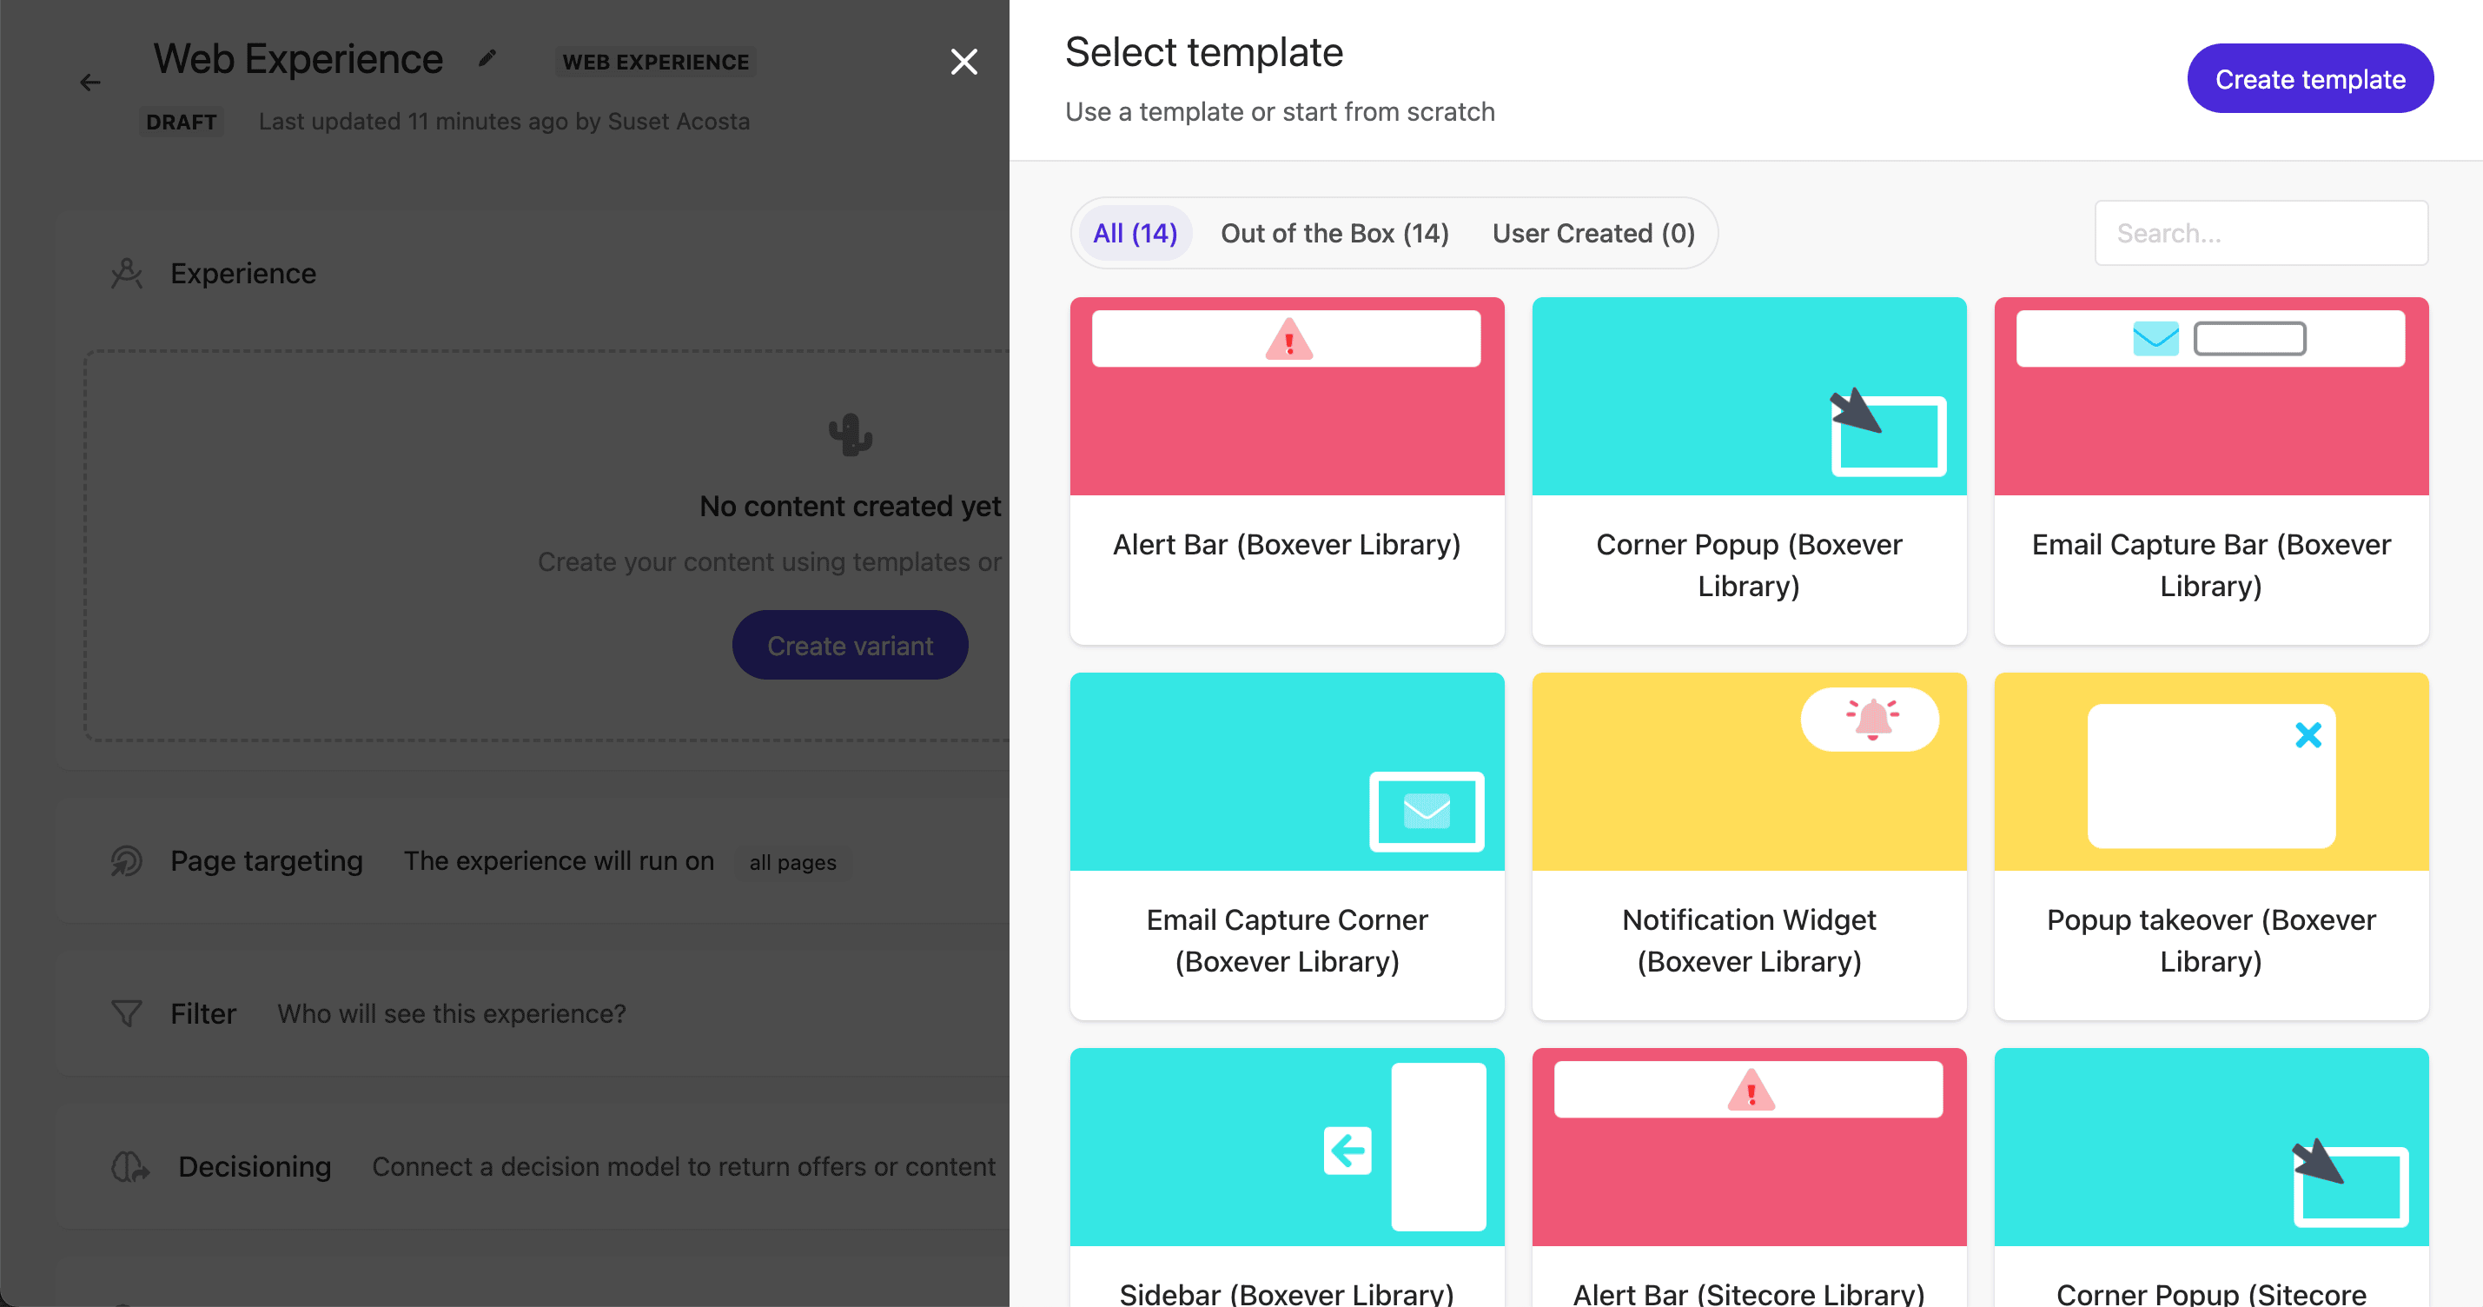This screenshot has width=2483, height=1307.
Task: Click the 'Alert Bar (Boxever Library)' title text
Action: tap(1287, 545)
